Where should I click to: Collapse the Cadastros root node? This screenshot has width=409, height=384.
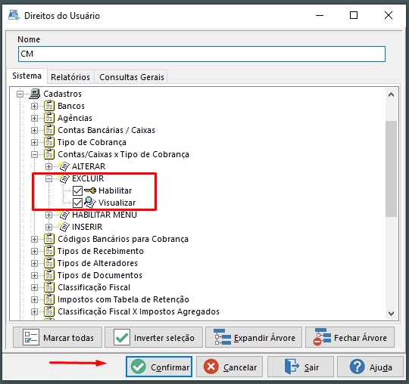20,94
